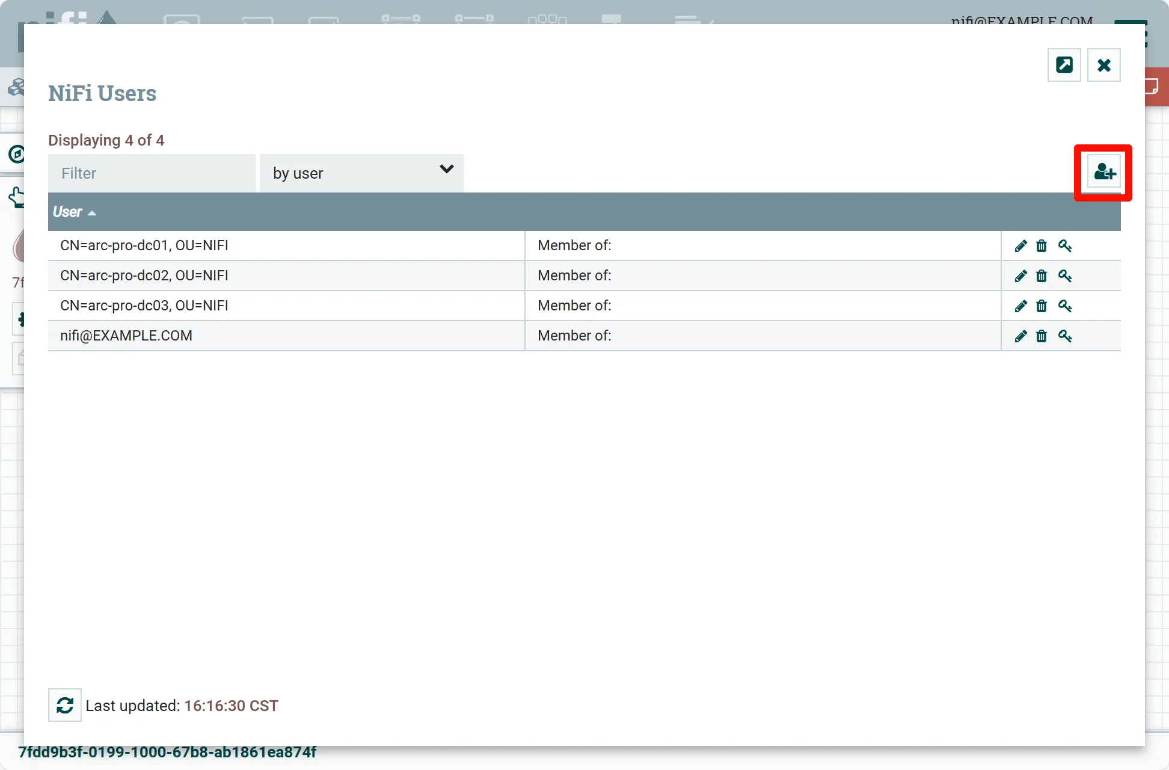Edit user CN=arc-pro-dc01 with pencil icon

coord(1020,246)
